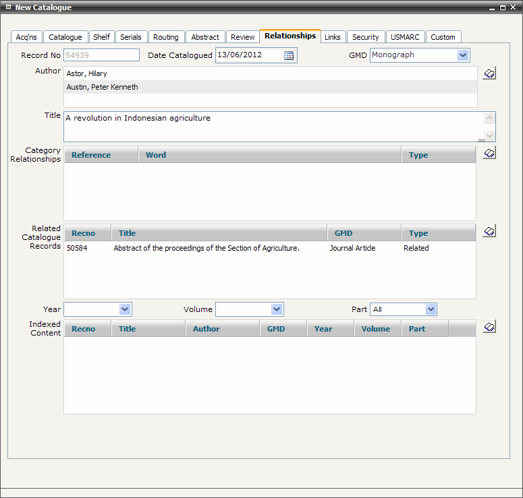Select author Austin, Peter Kenneth
The height and width of the screenshot is (498, 523).
coord(103,87)
